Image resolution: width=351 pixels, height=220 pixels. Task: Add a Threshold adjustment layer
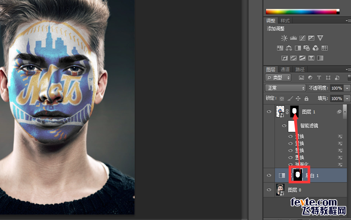click(302, 58)
